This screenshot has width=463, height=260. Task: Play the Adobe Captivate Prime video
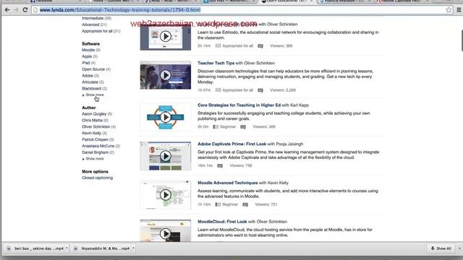point(166,156)
